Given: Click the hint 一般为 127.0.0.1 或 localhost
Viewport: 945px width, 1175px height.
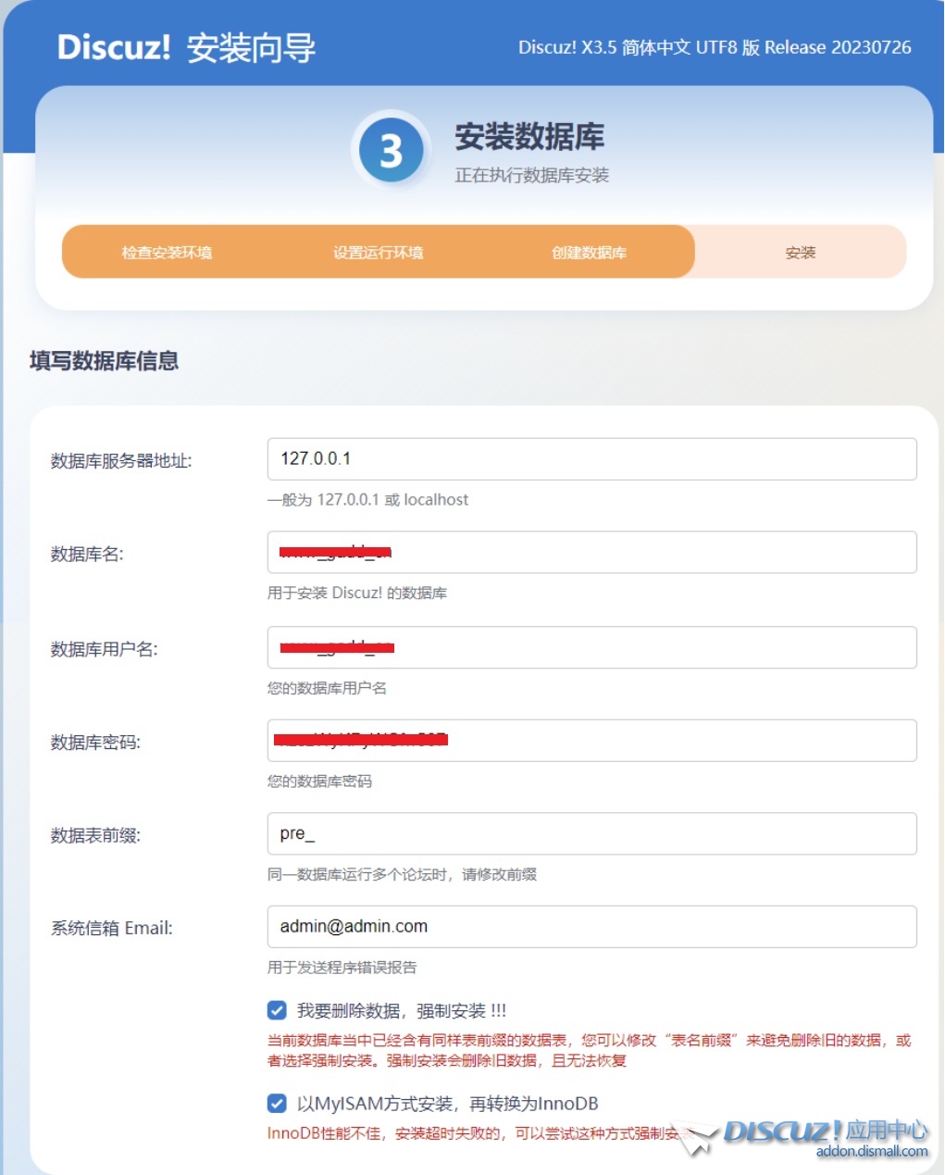Looking at the screenshot, I should (x=367, y=500).
